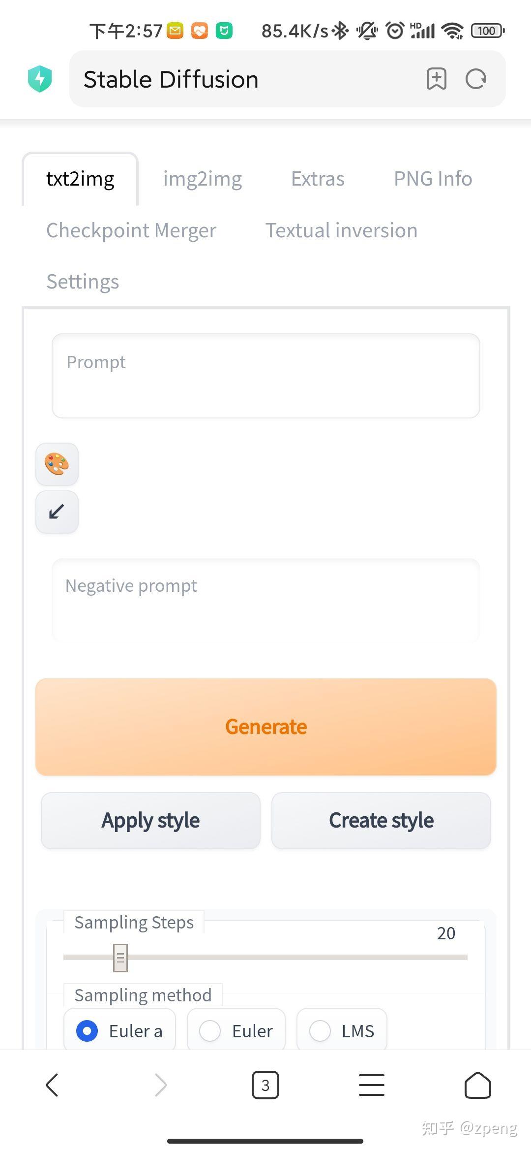Click the Apply style button
The image size is (531, 1152).
[x=150, y=821]
